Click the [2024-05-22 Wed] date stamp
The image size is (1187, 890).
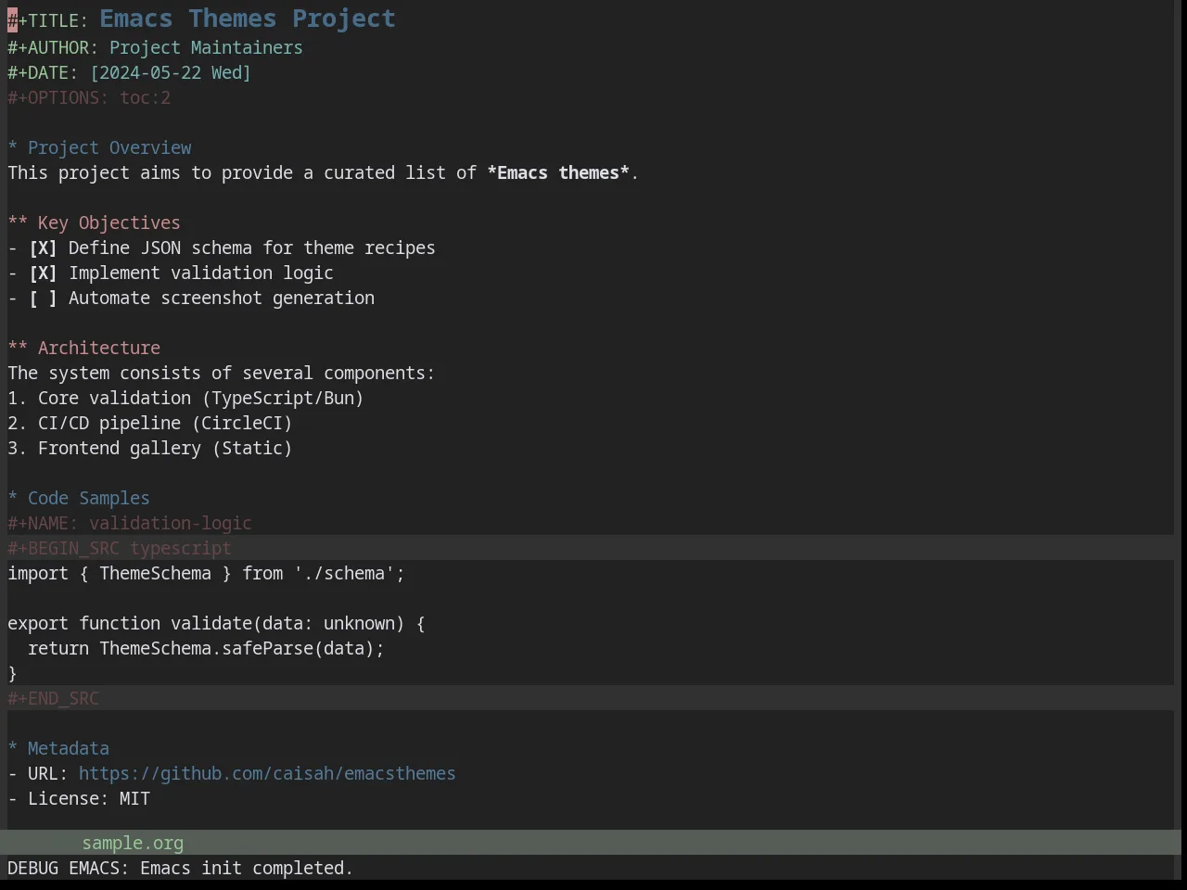[x=171, y=72]
